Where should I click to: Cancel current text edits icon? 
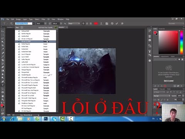[112, 24]
